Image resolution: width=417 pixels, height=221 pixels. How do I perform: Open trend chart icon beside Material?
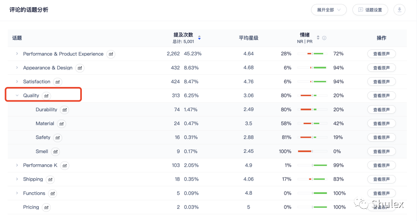coord(61,124)
